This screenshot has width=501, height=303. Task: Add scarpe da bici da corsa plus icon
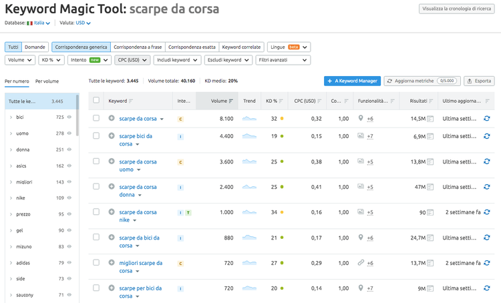[112, 237]
